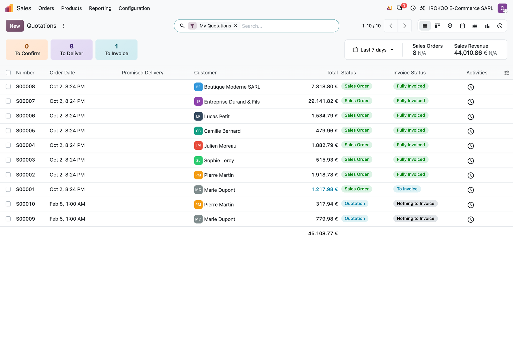Open the messages icon with badge 3

[400, 8]
